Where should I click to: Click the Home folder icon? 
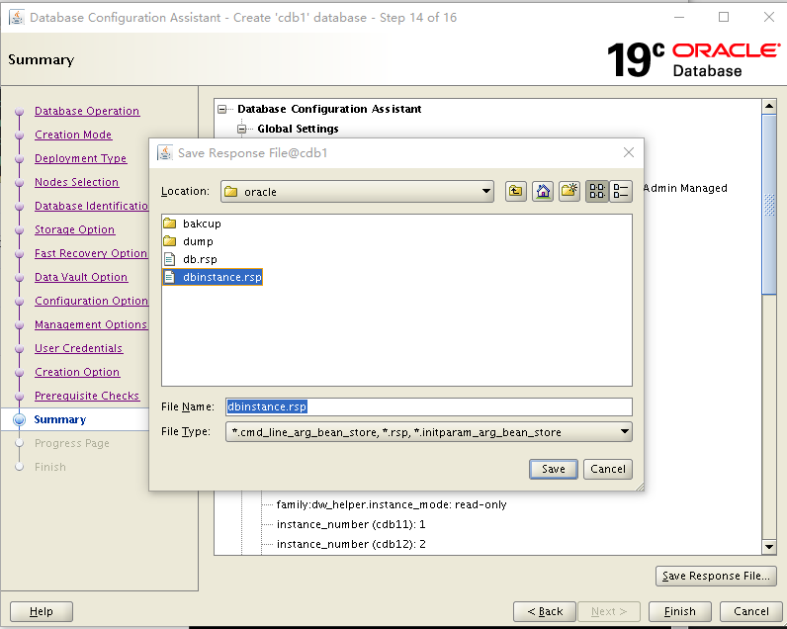543,191
